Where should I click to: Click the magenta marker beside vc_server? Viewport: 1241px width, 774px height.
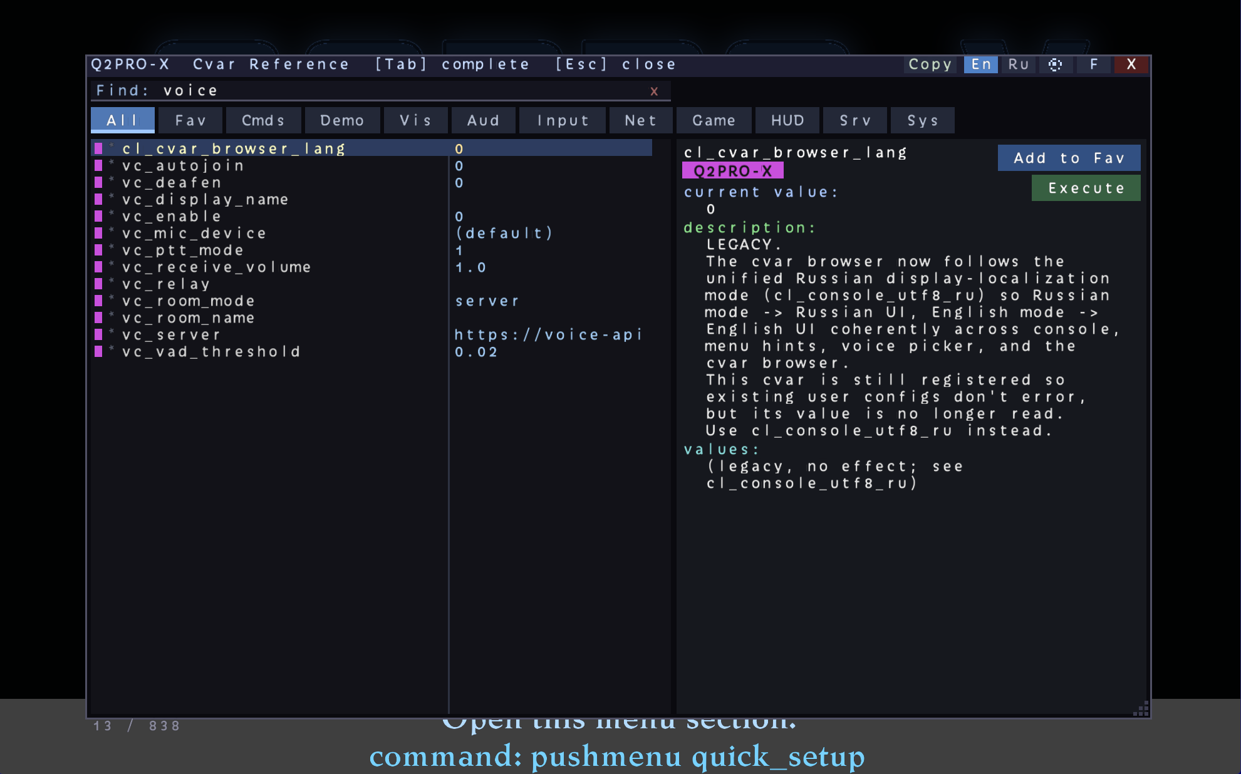coord(98,334)
